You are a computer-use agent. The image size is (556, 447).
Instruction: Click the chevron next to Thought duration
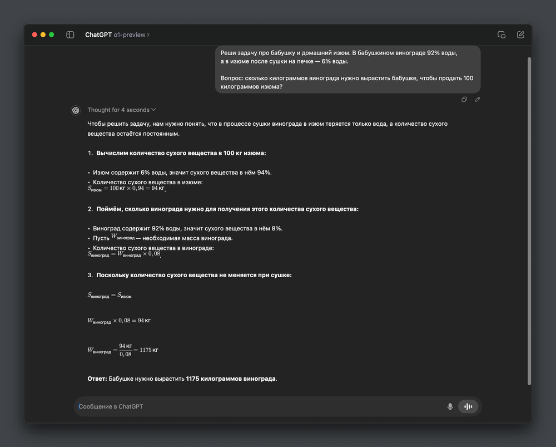point(154,110)
